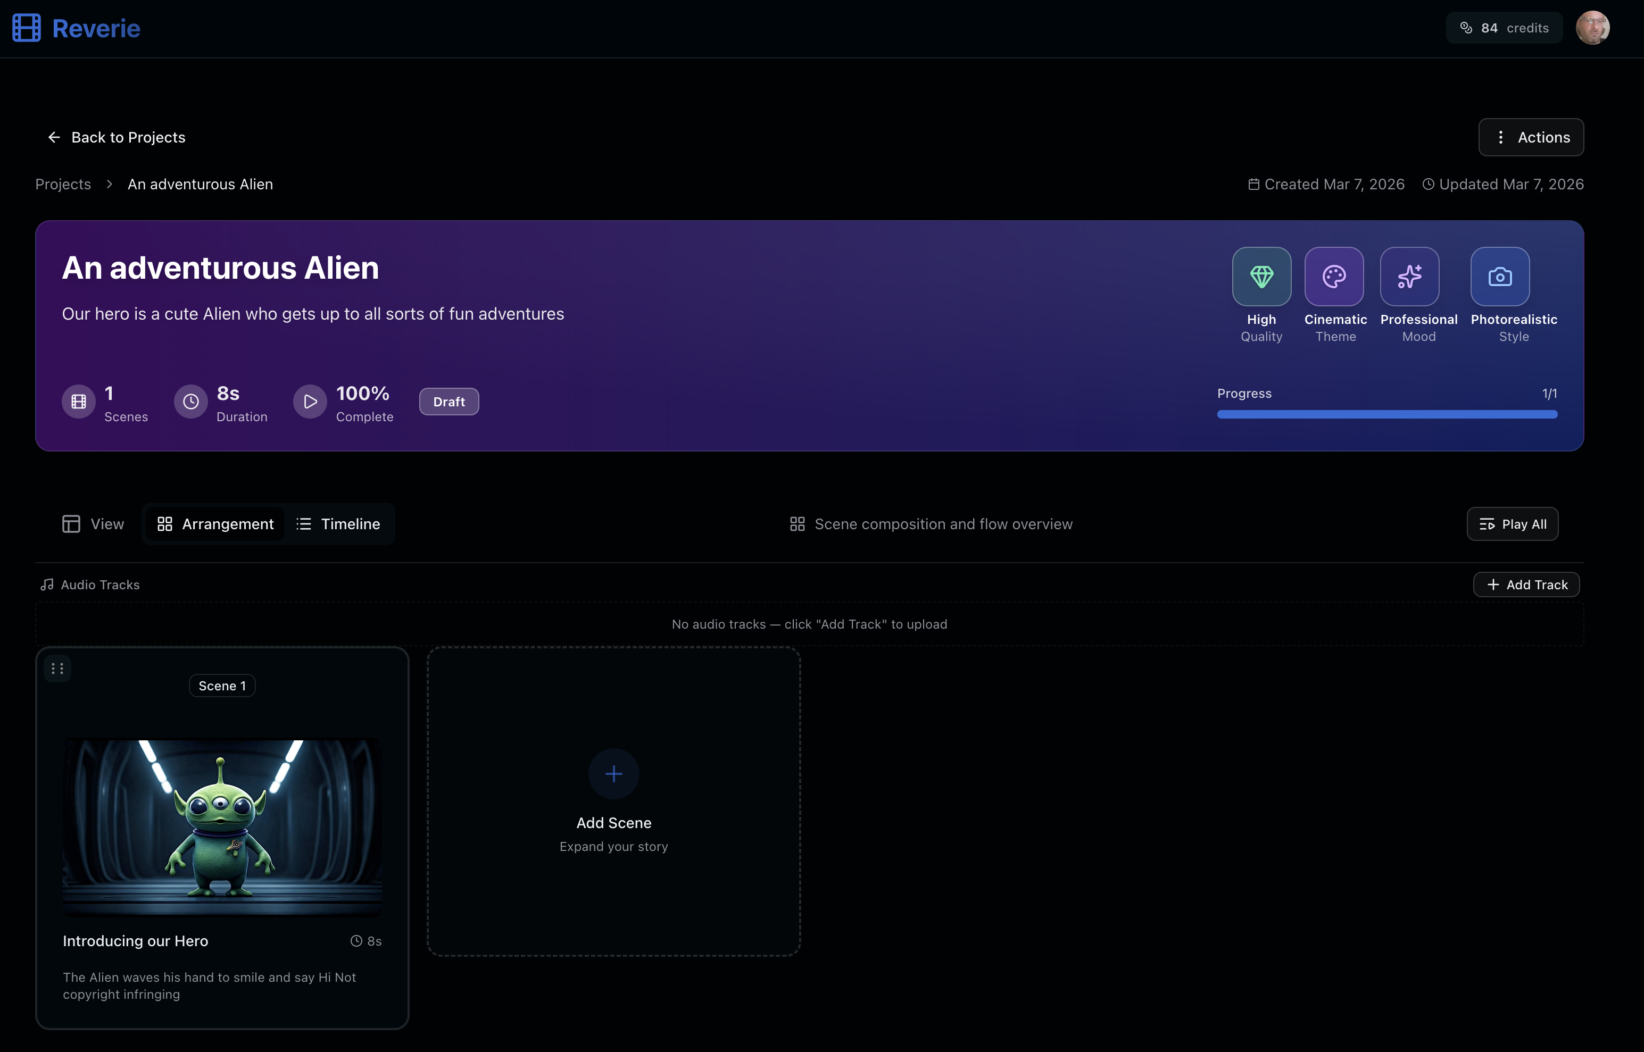Click the credits coin icon
Viewport: 1644px width, 1052px height.
pyautogui.click(x=1466, y=28)
